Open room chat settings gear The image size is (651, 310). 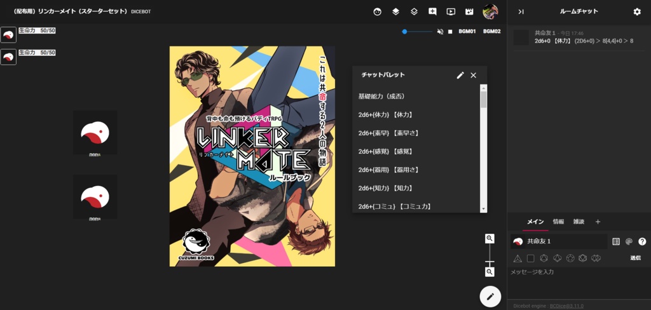point(637,11)
